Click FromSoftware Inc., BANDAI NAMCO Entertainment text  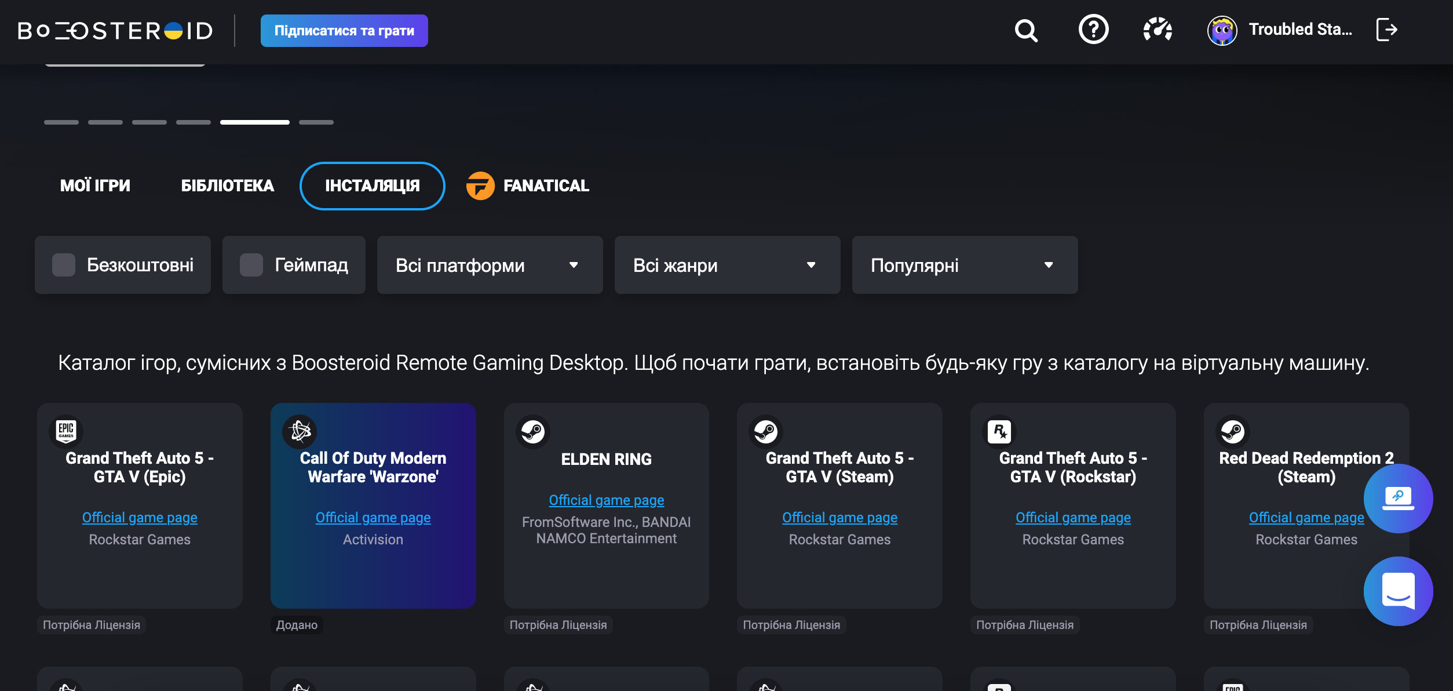click(x=607, y=530)
